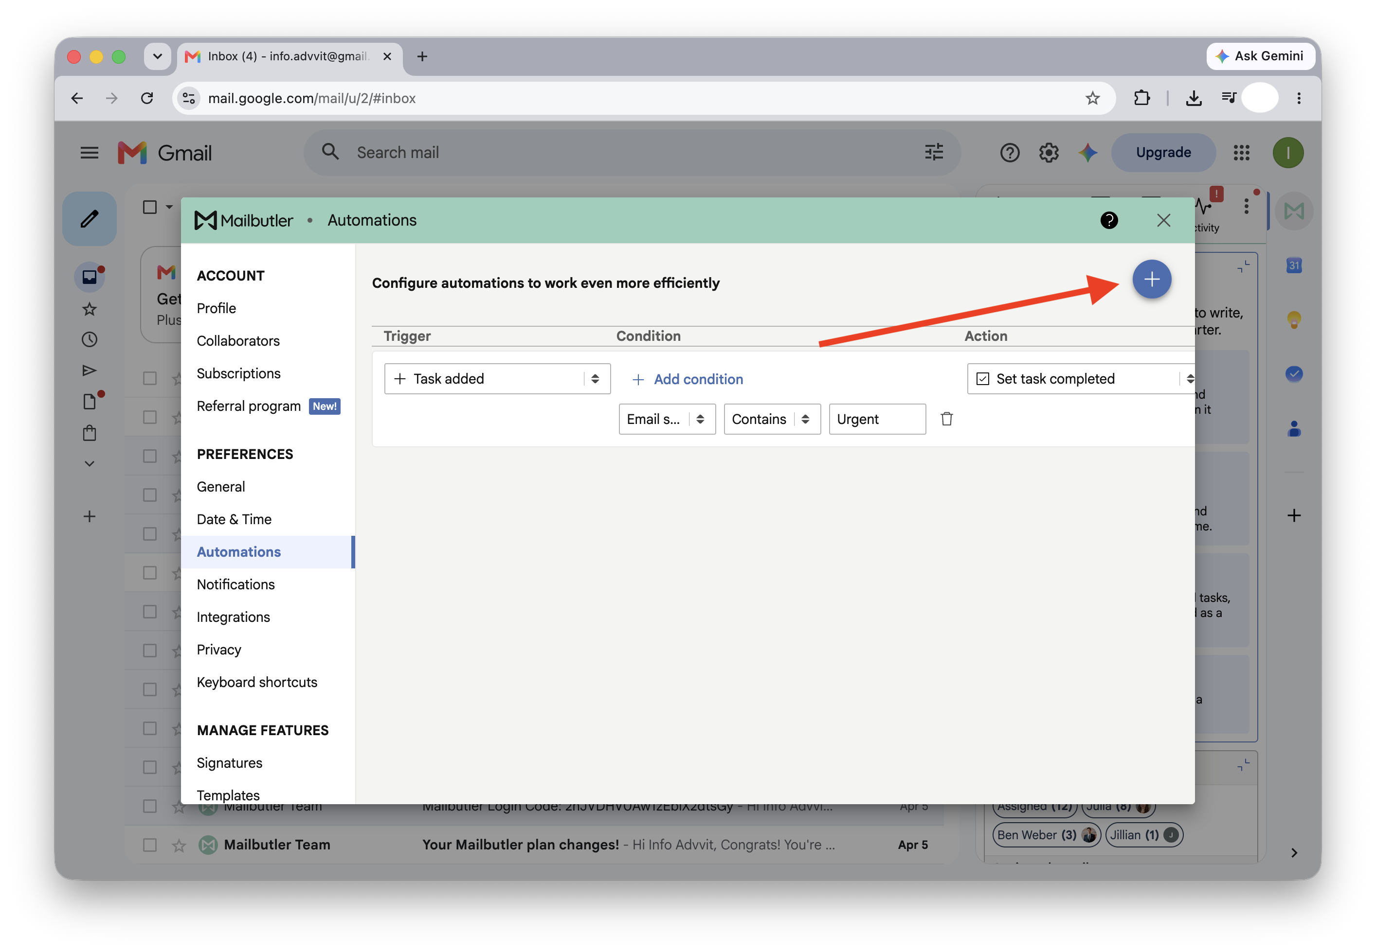
Task: Click the Gemini sparkle icon in Gmail header
Action: [1087, 153]
